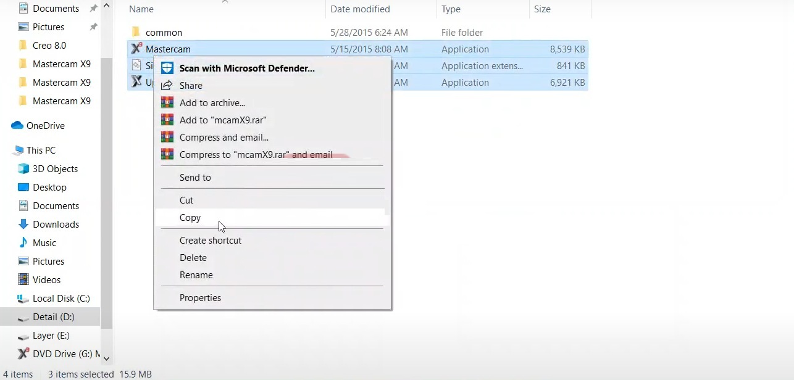Viewport: 794px width, 380px height.
Task: Open the Videos folder
Action: [x=46, y=280]
